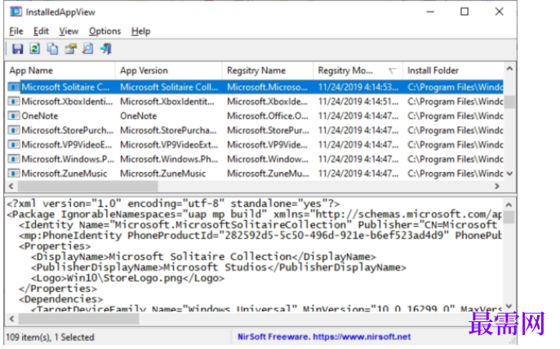Screen dimensions: 560x349
Task: Click the 109 item(s), 1 Selected status text
Action: pyautogui.click(x=50, y=337)
